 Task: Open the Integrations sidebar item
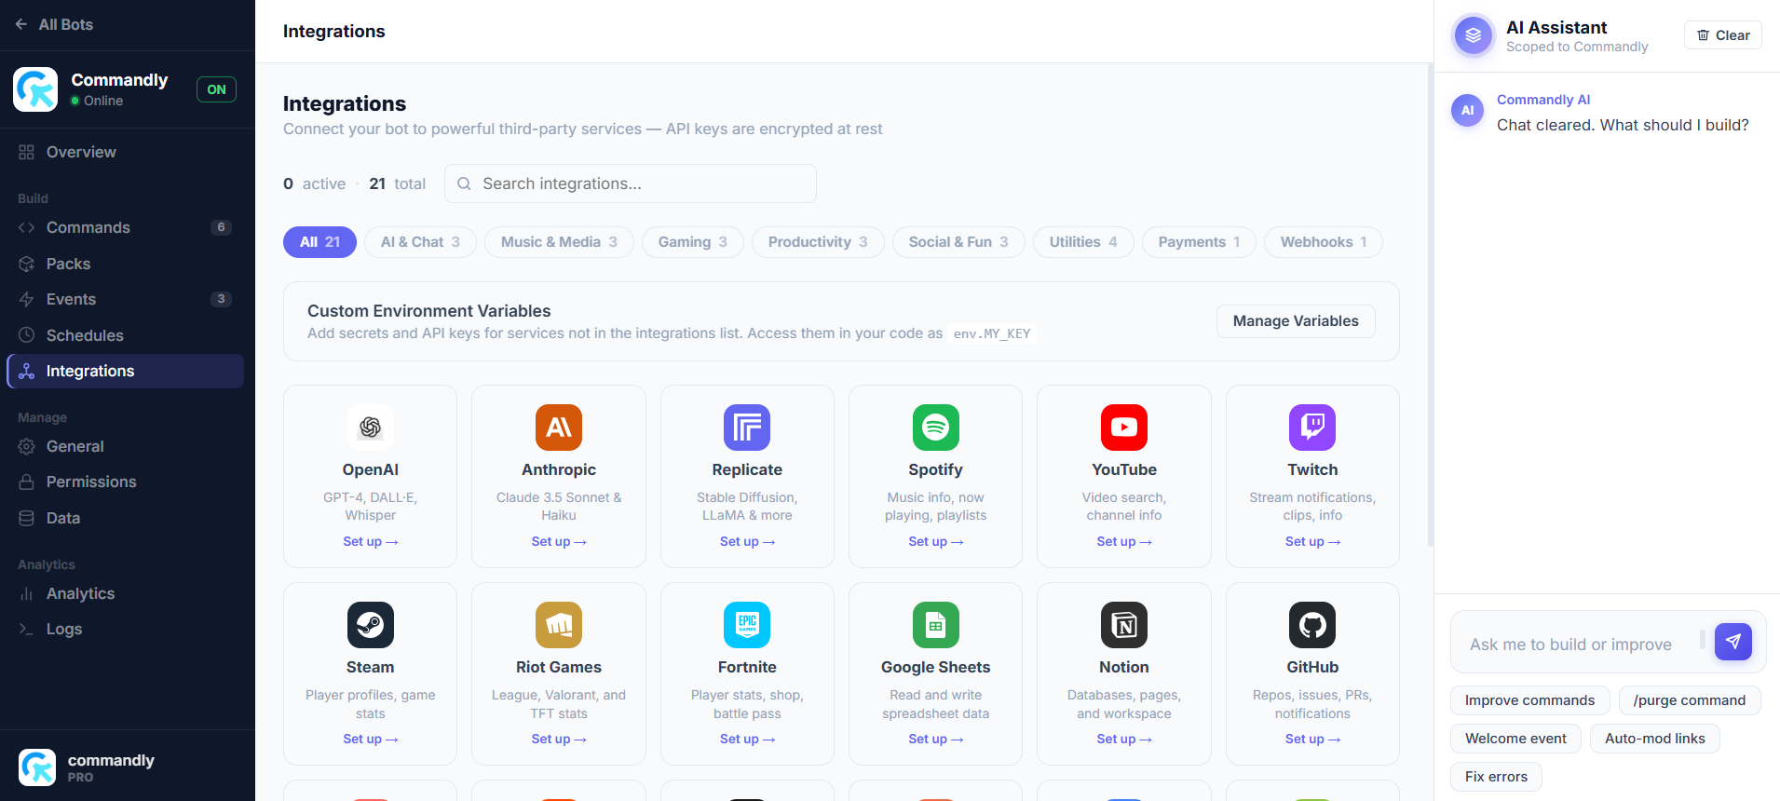point(126,371)
